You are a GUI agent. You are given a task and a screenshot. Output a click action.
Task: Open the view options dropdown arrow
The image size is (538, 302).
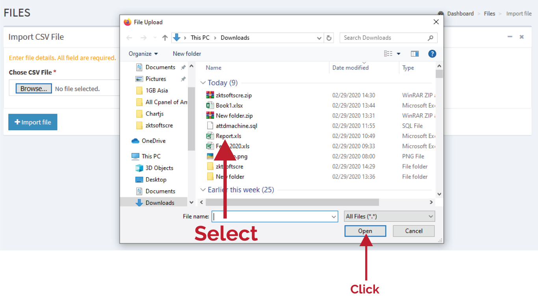(x=399, y=54)
